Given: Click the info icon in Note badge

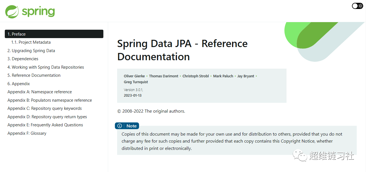Looking at the screenshot, I should pyautogui.click(x=120, y=126).
